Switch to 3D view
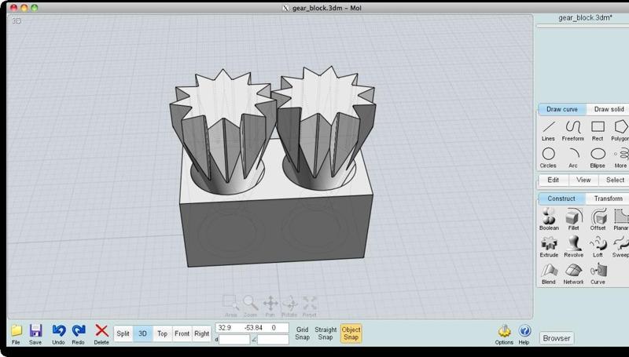The image size is (629, 357). [142, 333]
